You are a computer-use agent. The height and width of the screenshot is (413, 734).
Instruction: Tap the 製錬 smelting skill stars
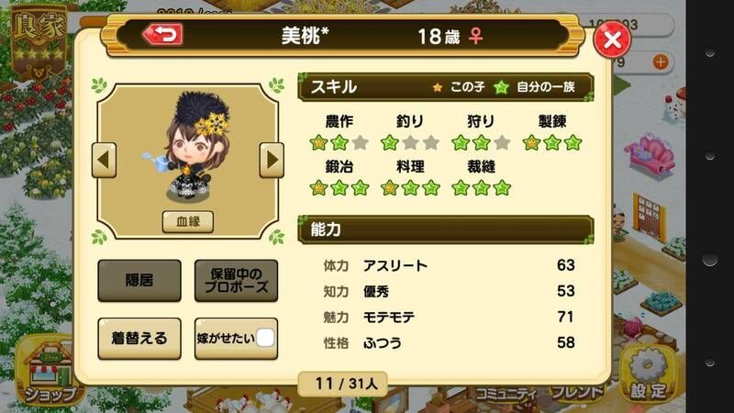click(x=552, y=142)
